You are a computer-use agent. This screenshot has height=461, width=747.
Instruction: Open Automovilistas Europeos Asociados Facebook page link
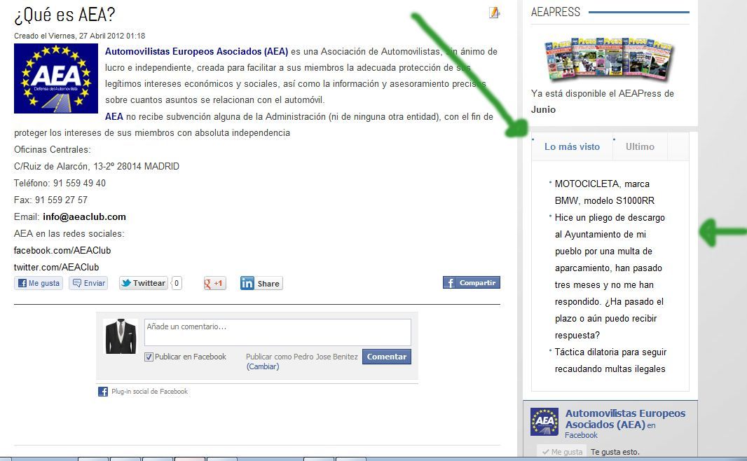click(x=625, y=419)
